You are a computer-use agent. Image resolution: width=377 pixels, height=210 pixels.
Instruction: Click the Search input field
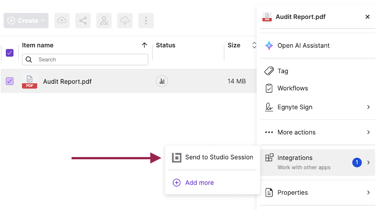pos(85,60)
